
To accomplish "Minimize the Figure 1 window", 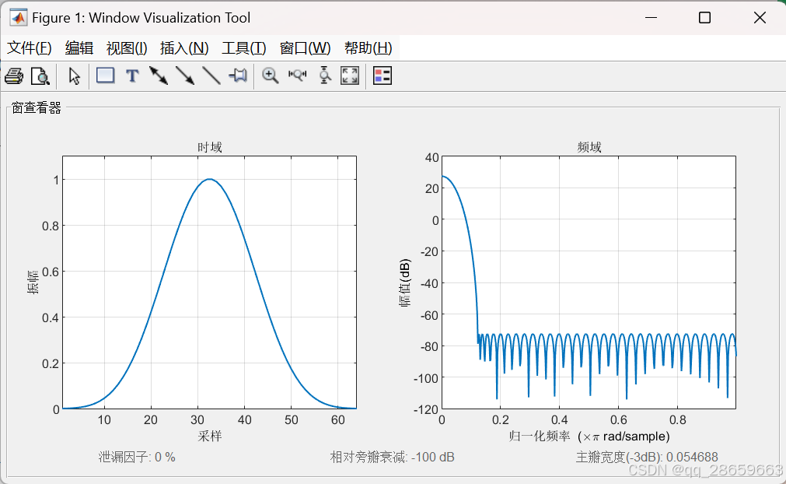I will [652, 18].
